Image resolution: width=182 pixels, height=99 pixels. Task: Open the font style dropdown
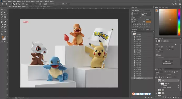[148, 11]
